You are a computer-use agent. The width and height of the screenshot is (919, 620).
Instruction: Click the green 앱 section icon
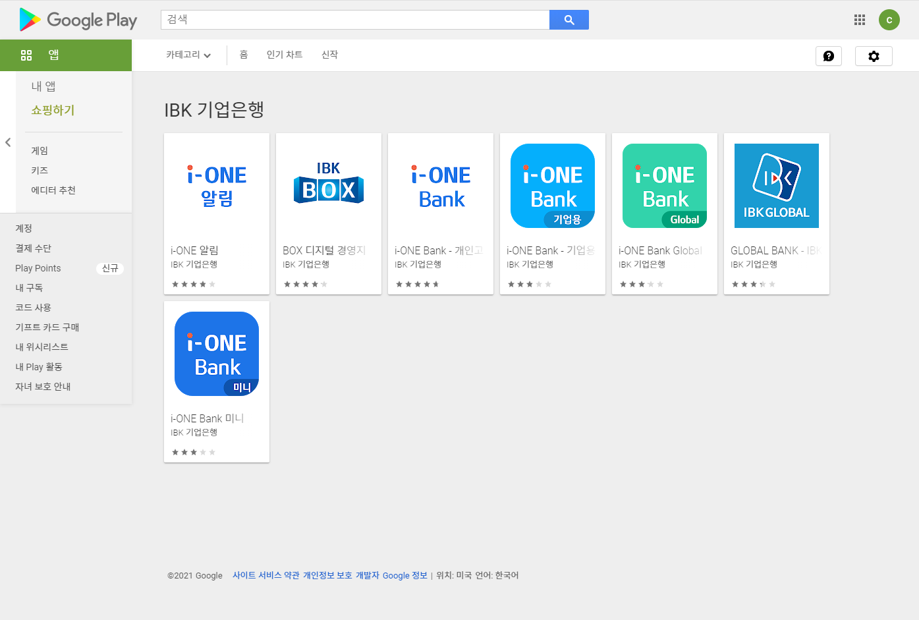26,55
